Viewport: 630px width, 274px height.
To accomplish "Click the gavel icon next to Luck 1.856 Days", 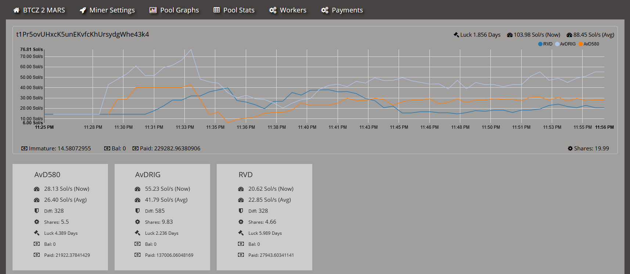I will 456,35.
